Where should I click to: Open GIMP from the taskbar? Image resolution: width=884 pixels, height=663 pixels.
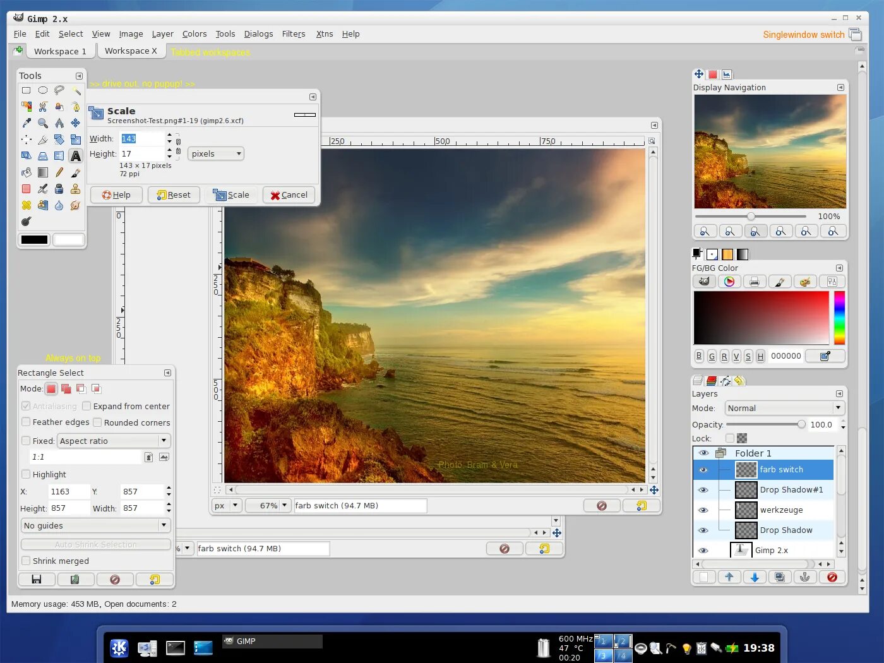273,641
